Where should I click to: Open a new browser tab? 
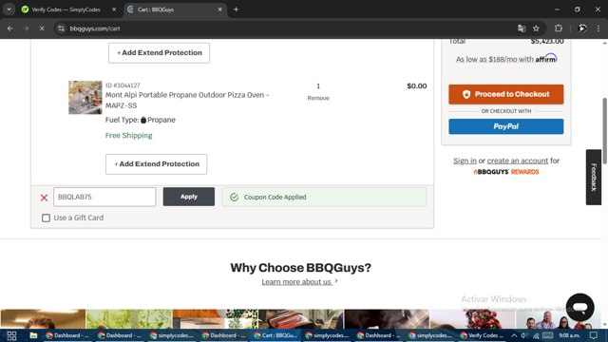point(236,9)
